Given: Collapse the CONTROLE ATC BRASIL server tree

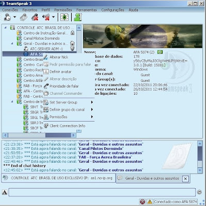Looking at the screenshot, I should coord(6,27).
